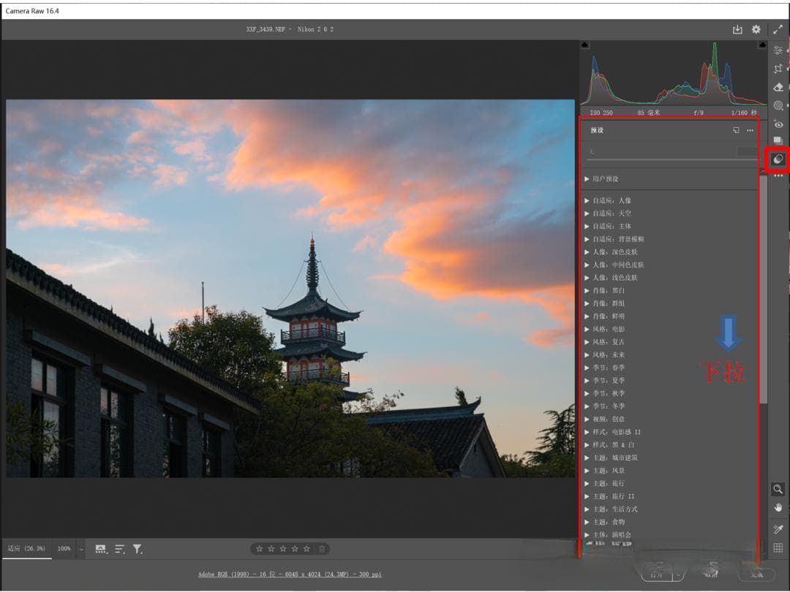This screenshot has width=790, height=592.
Task: Toggle shadow clipping warning in histogram
Action: (585, 45)
